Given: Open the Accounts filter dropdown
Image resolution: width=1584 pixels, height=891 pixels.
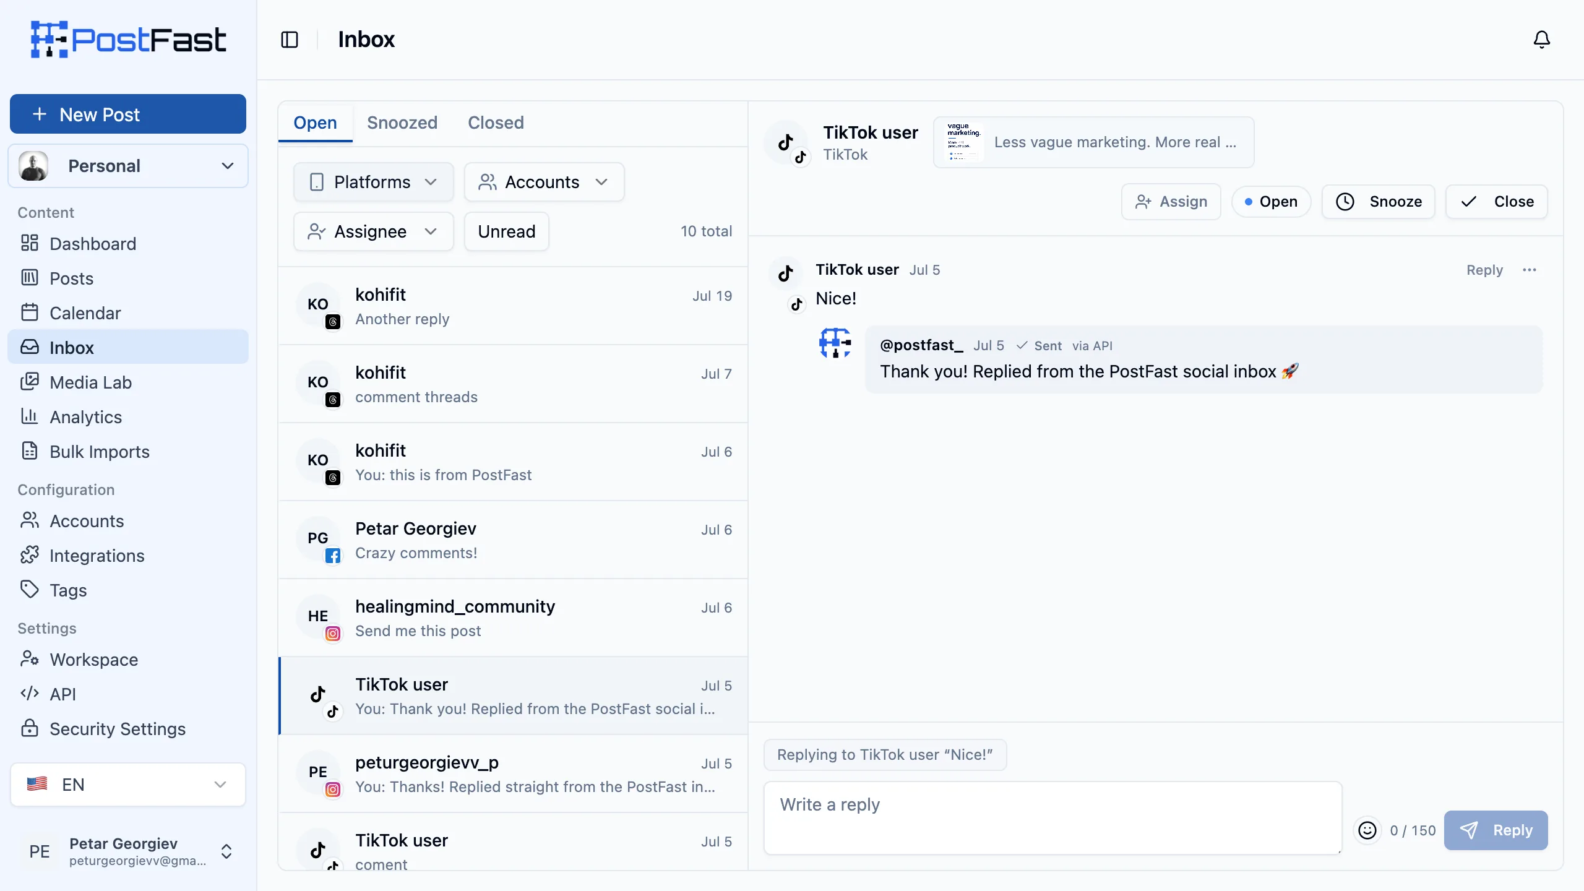Looking at the screenshot, I should click(x=544, y=182).
